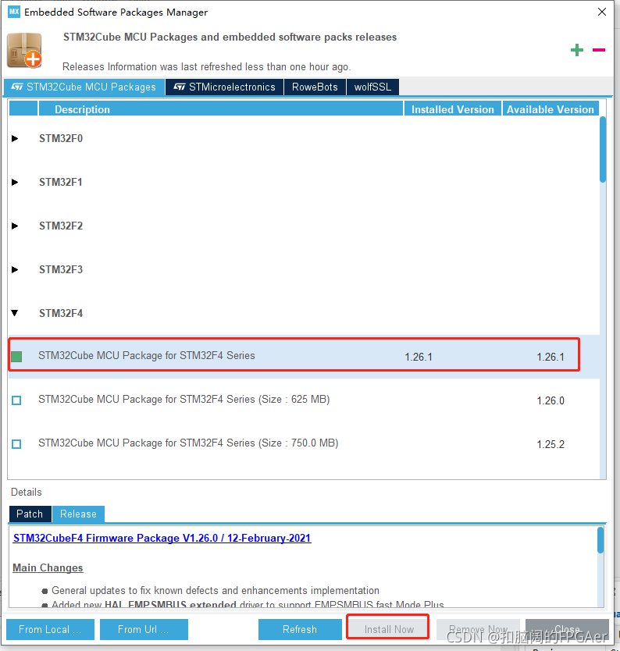Viewport: 620px width, 651px height.
Task: Close the Embedded Software Packages Manager window
Action: click(x=602, y=12)
